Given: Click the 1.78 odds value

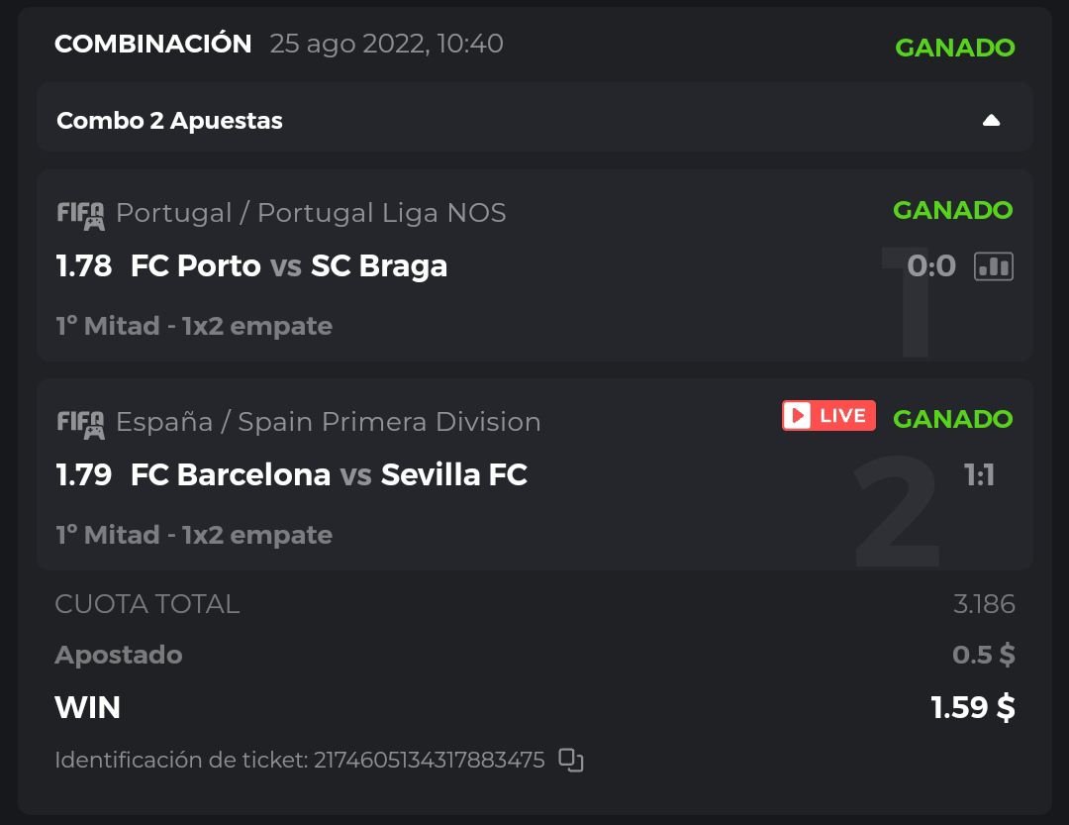Looking at the screenshot, I should [x=84, y=266].
